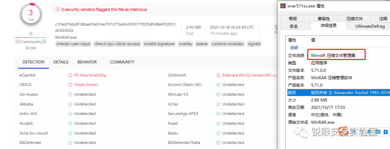Click the runtime-modules tag
Viewport: 390px width, 149px height.
coord(227,44)
